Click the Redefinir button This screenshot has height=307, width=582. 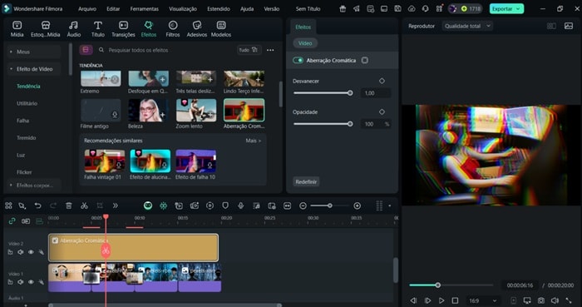coord(306,181)
